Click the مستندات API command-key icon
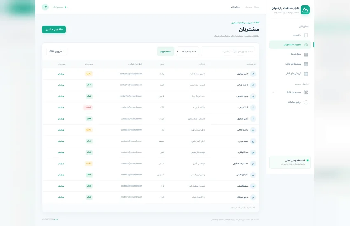350x226 pixels. click(306, 92)
